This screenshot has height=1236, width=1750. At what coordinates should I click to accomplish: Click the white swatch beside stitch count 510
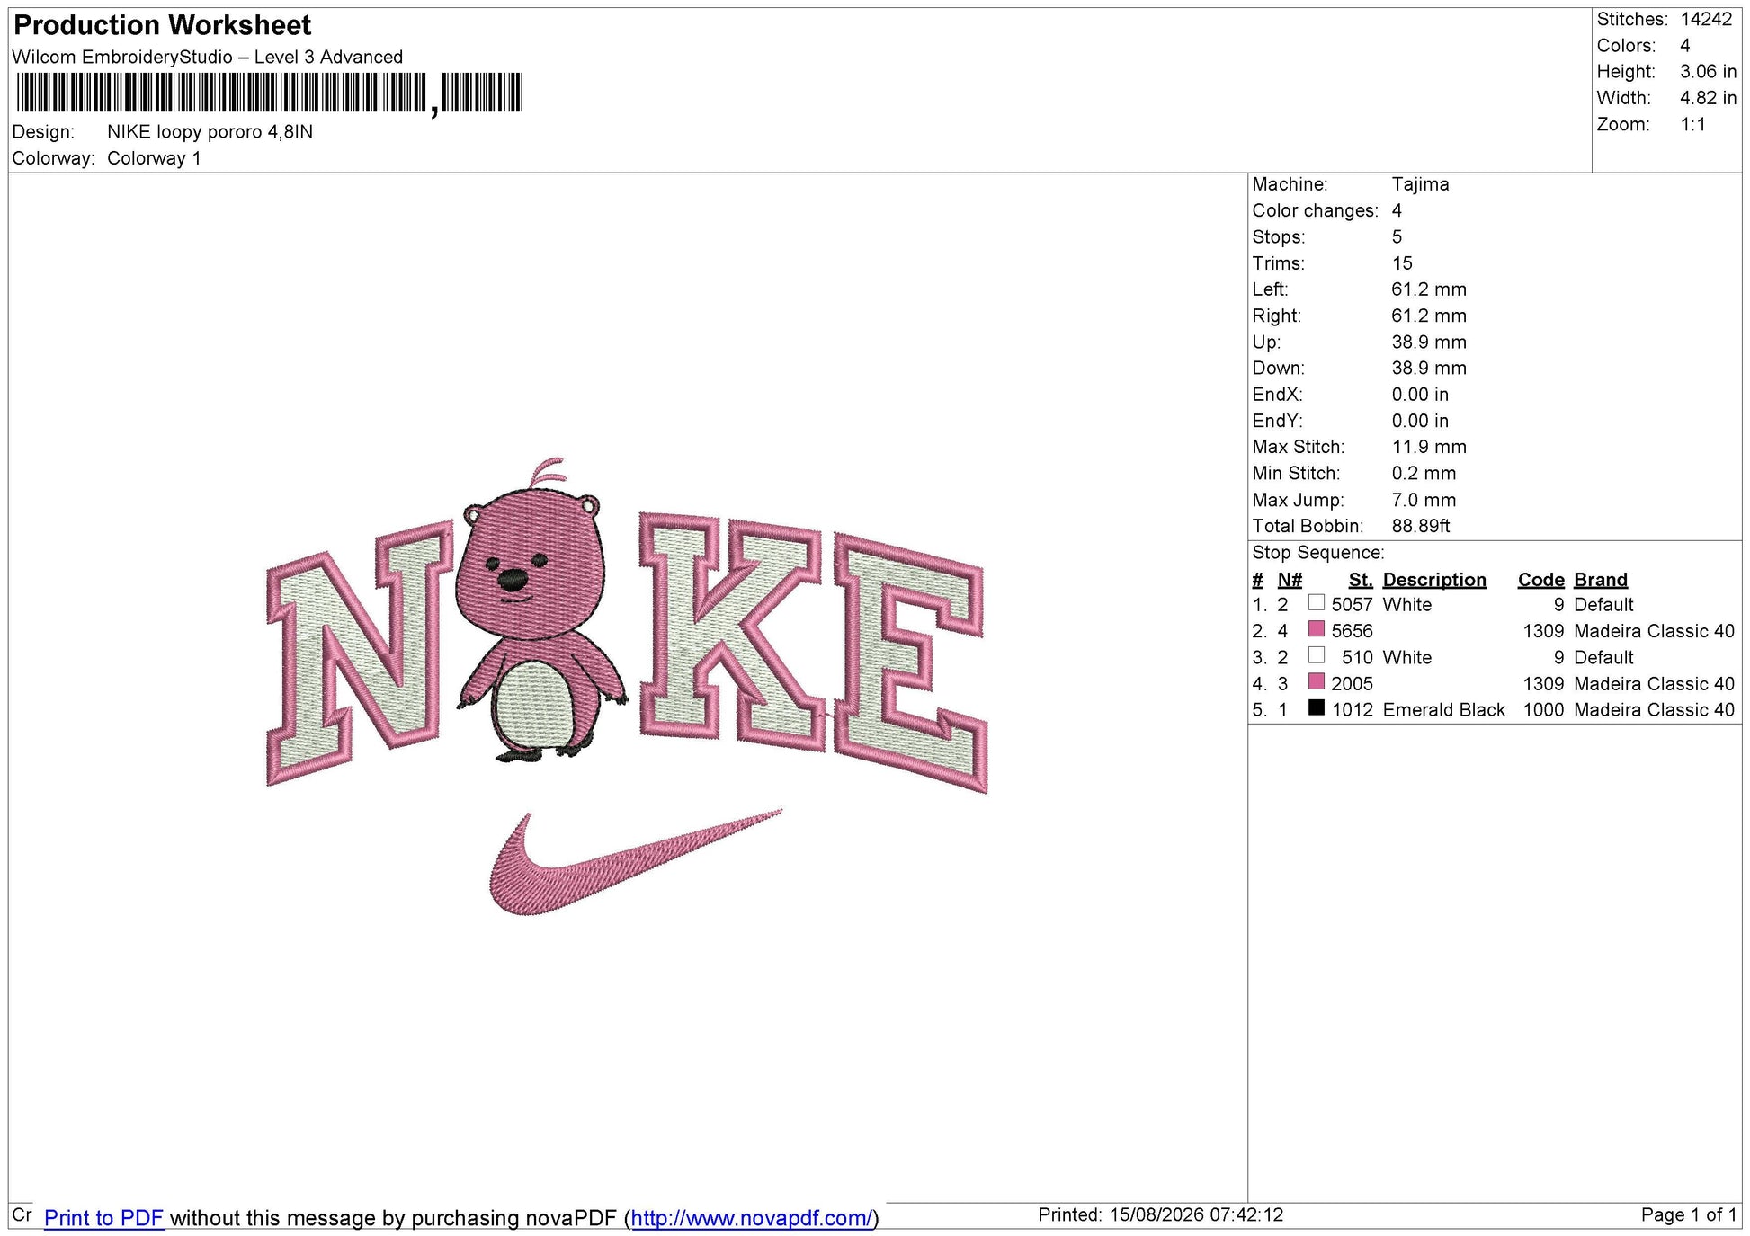pyautogui.click(x=1317, y=655)
